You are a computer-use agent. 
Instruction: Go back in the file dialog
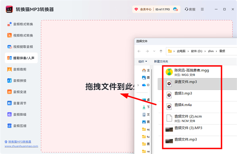pyautogui.click(x=139, y=51)
